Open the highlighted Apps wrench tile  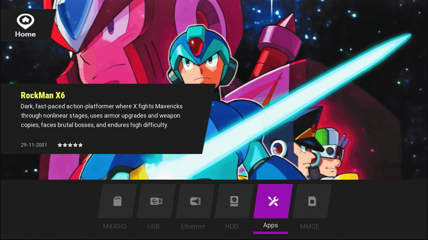[273, 201]
